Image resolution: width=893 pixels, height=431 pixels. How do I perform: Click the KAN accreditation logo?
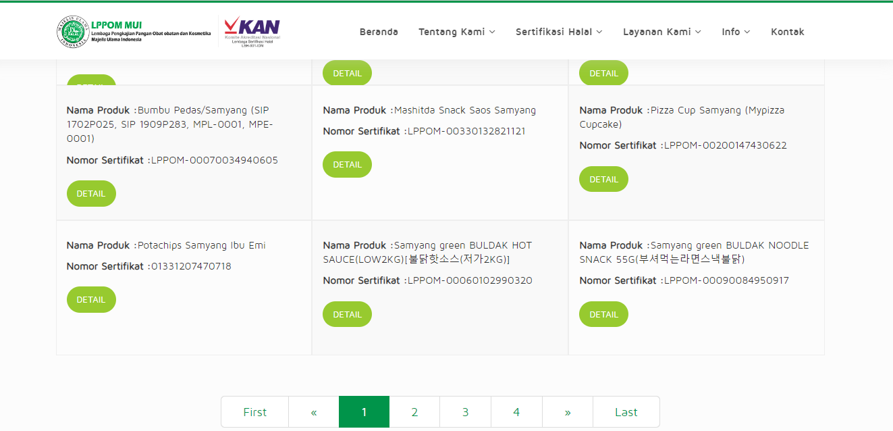[252, 32]
